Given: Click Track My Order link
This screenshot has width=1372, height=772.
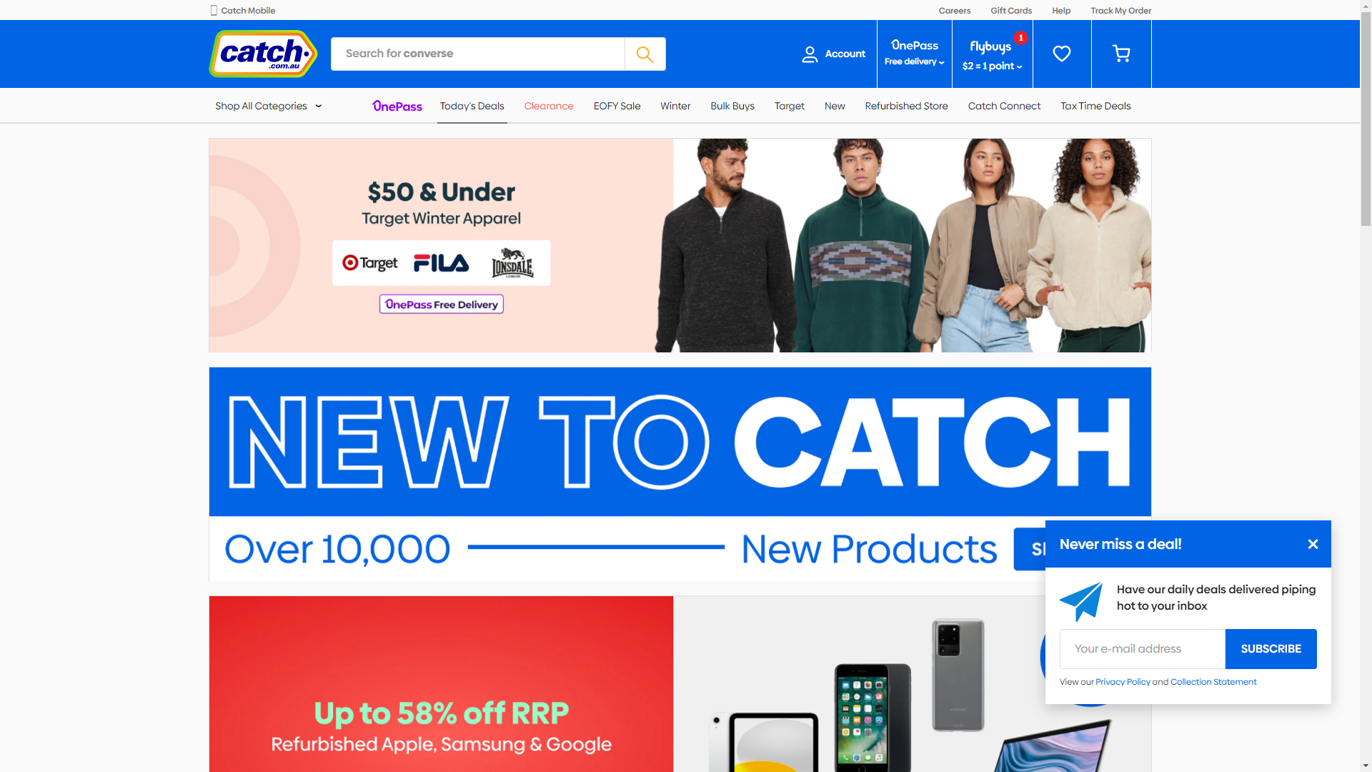Looking at the screenshot, I should (x=1120, y=11).
